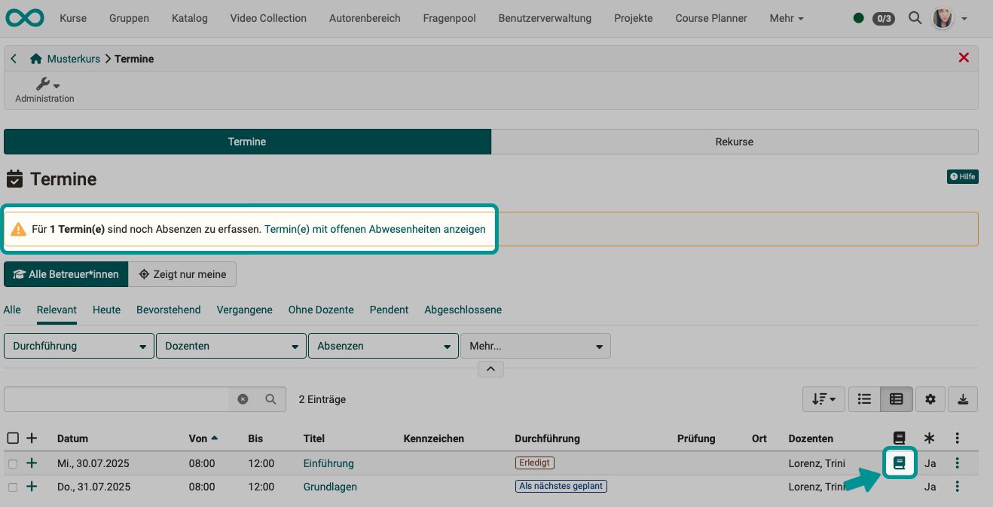The height and width of the screenshot is (507, 993).
Task: Expand the Dozenten filter dropdown
Action: click(x=231, y=346)
